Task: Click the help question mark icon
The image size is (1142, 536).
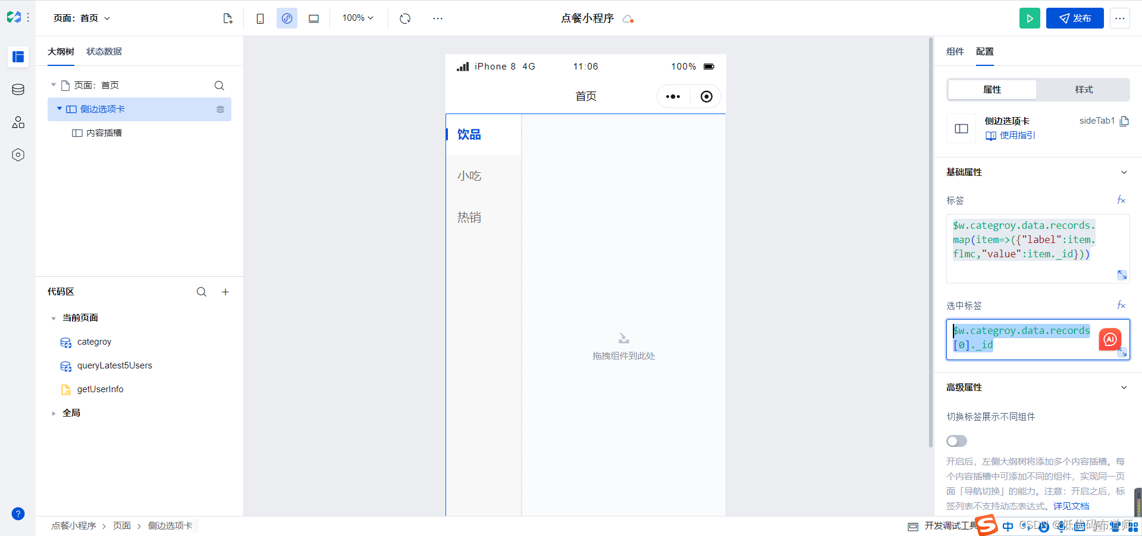Action: tap(18, 514)
